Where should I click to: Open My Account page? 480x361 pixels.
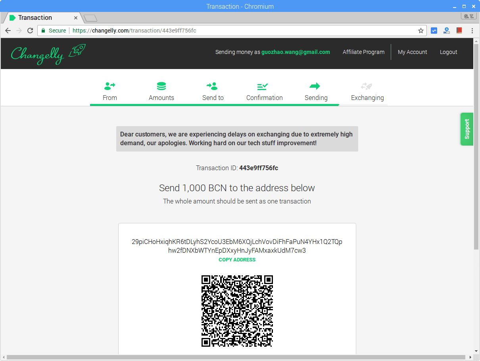pyautogui.click(x=412, y=52)
